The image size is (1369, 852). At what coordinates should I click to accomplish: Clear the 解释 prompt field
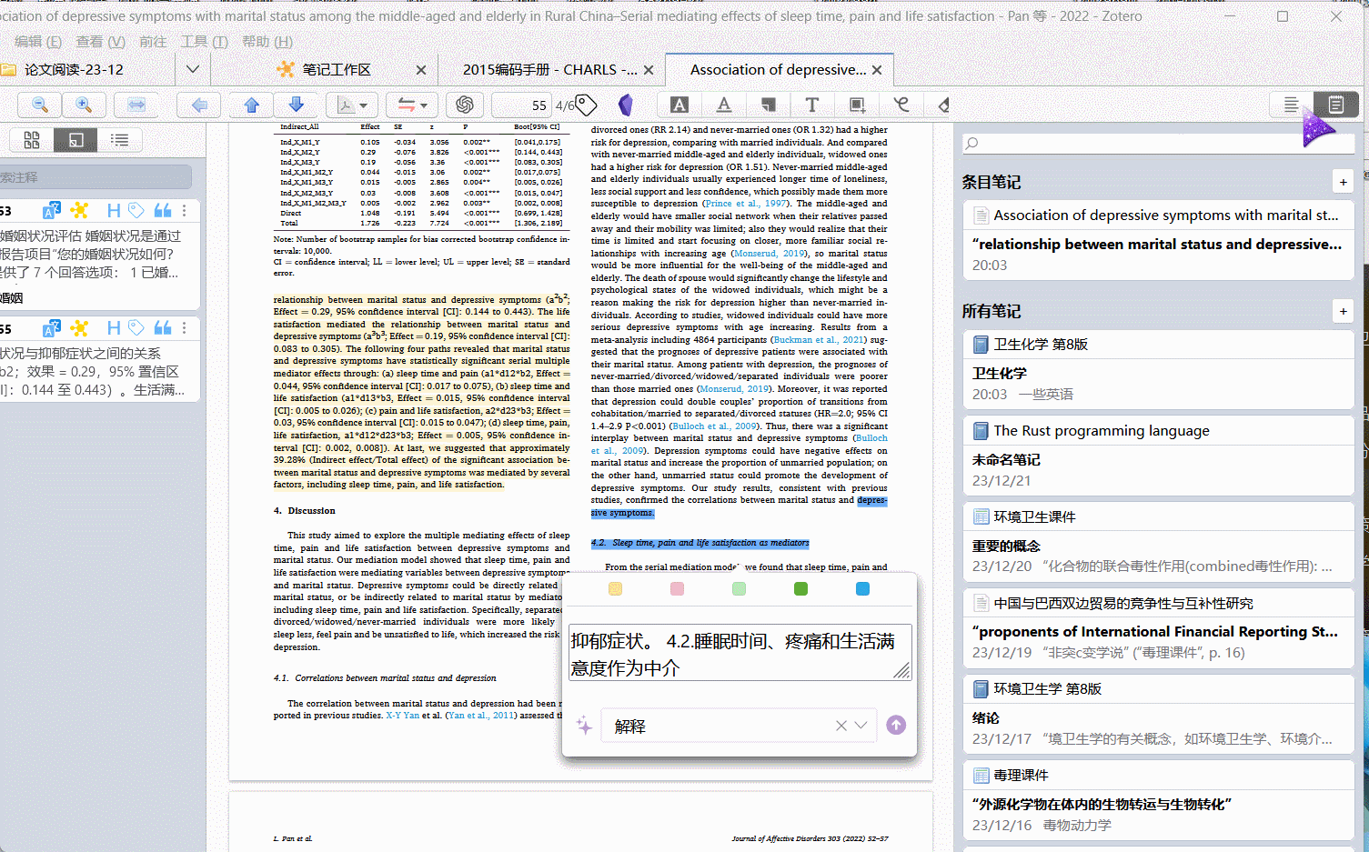[x=841, y=725]
